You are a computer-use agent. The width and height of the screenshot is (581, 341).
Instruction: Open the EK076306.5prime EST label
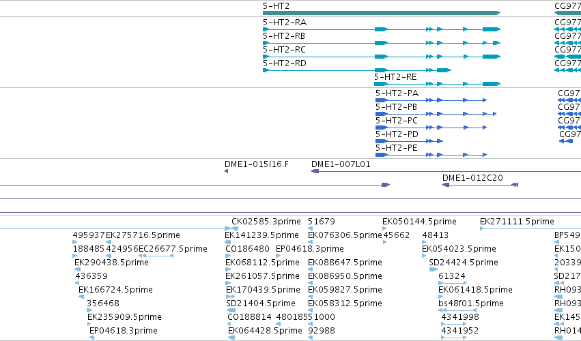click(x=345, y=235)
